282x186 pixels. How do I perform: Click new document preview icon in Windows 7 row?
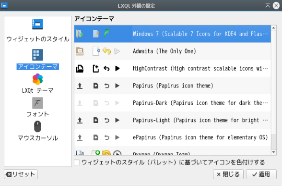96,34
